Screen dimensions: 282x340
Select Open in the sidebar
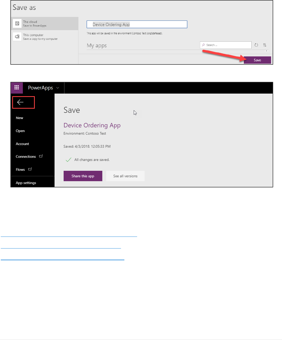[20, 131]
